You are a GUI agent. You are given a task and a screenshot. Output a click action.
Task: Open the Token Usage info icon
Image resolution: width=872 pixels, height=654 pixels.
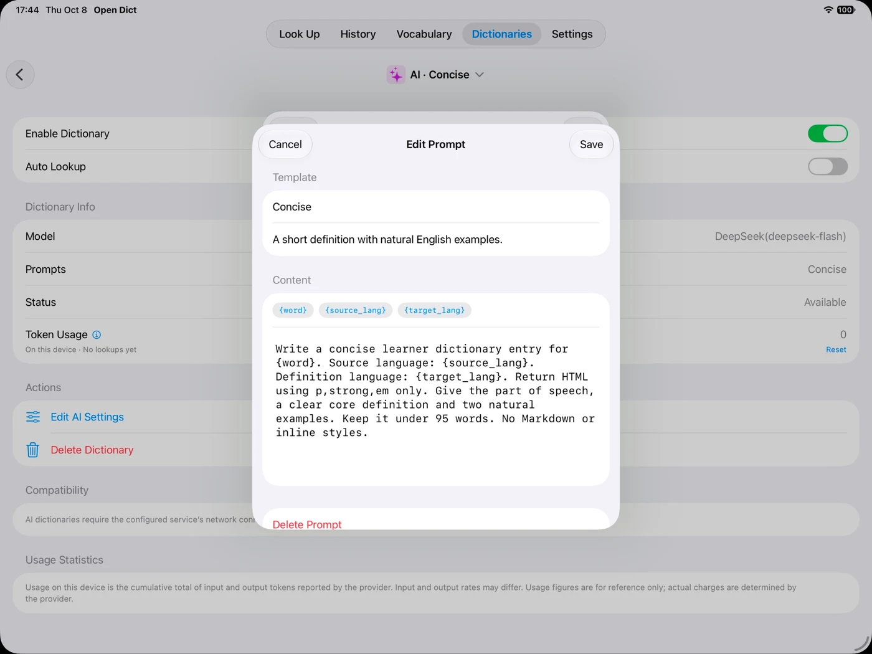pyautogui.click(x=97, y=335)
